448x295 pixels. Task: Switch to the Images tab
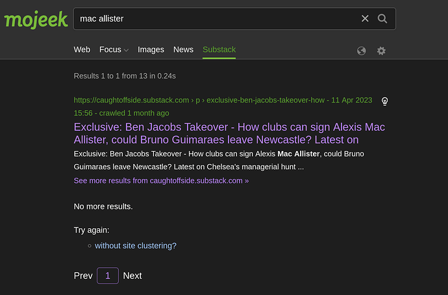[x=151, y=50]
